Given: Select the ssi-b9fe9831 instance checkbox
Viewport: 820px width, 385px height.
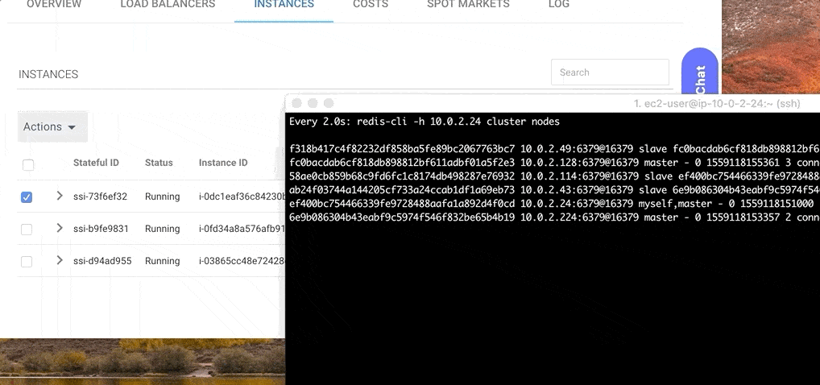Looking at the screenshot, I should (x=27, y=230).
